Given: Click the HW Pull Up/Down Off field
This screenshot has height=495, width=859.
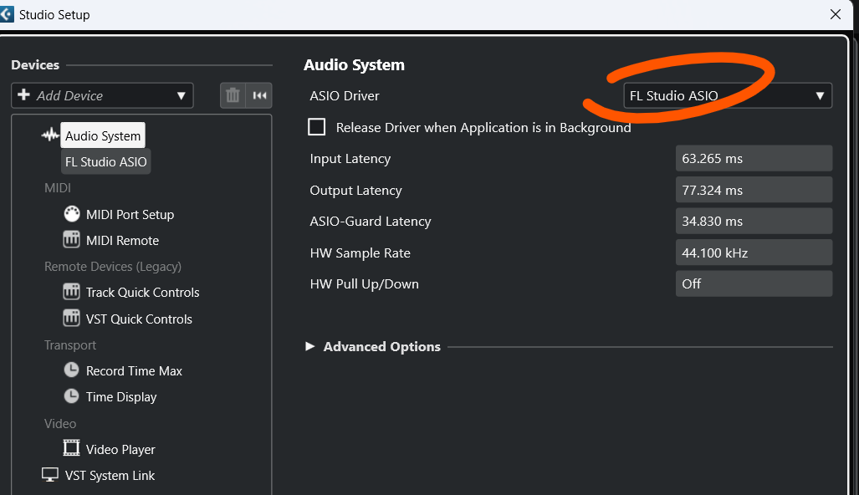Looking at the screenshot, I should (x=754, y=283).
